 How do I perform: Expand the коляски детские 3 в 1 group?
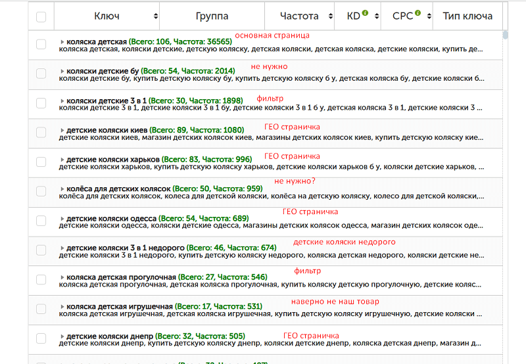(x=62, y=101)
